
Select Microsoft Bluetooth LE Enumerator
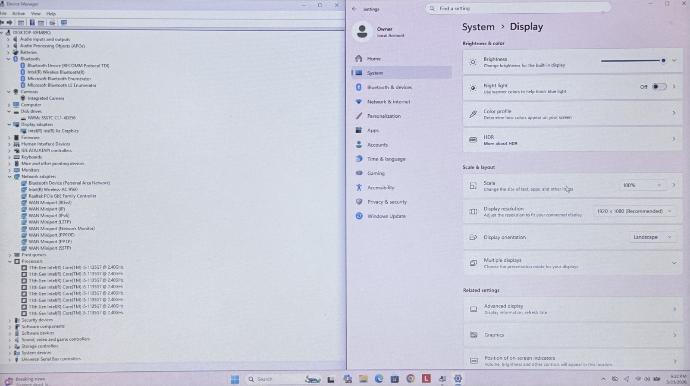pyautogui.click(x=62, y=85)
